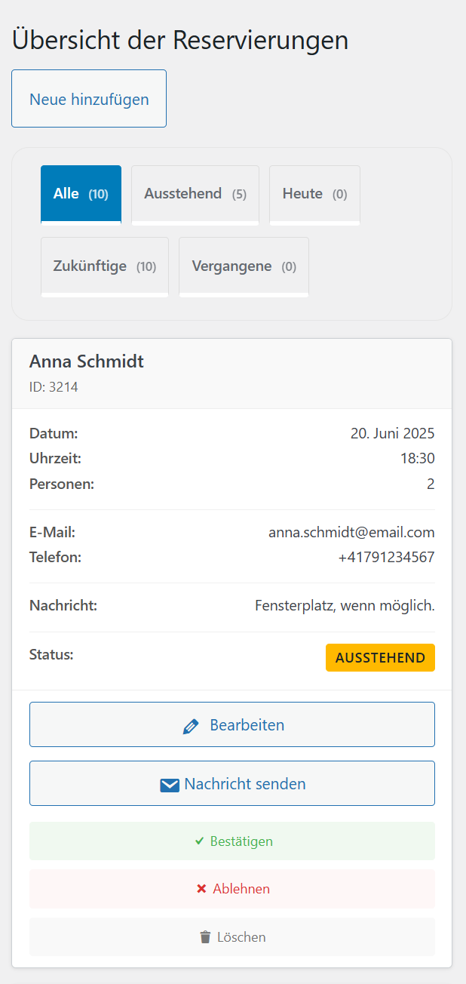Click the Personen value 2
466x984 pixels.
[431, 484]
